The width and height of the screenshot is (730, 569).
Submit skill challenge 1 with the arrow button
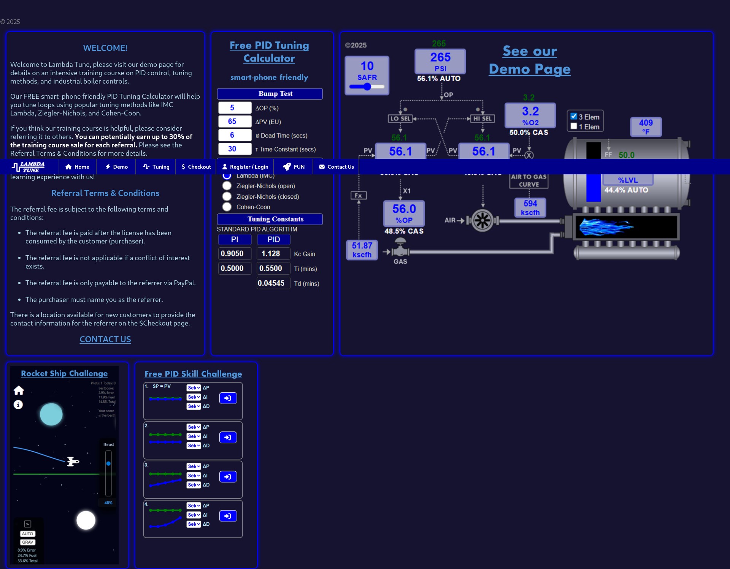tap(228, 398)
